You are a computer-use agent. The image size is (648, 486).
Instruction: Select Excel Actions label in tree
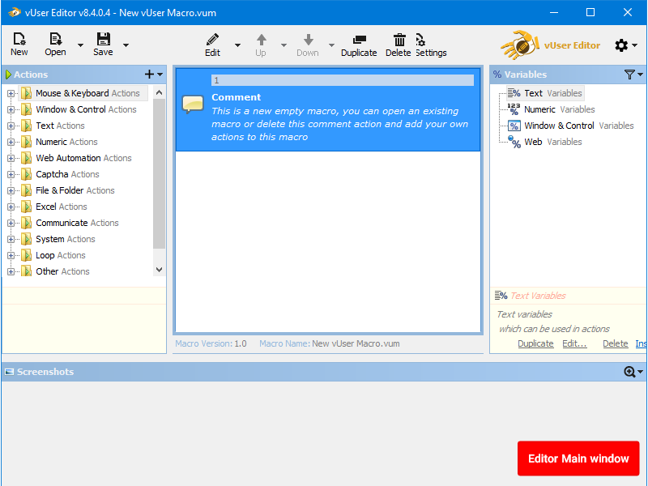pyautogui.click(x=62, y=207)
